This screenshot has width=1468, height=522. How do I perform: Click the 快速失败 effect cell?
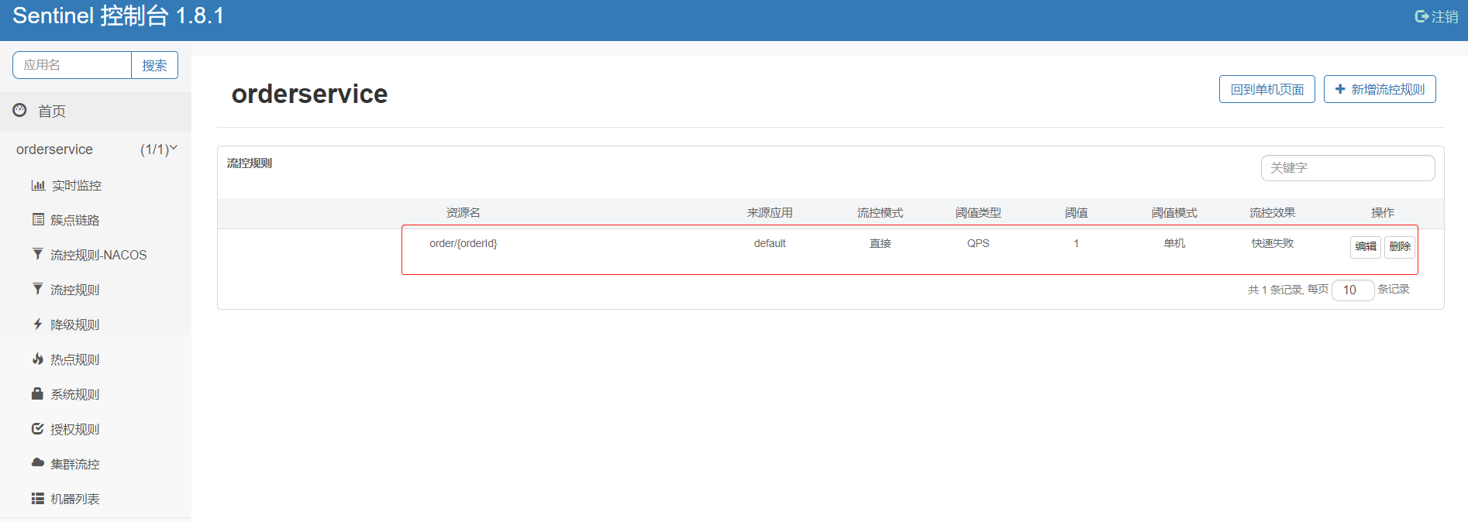pyautogui.click(x=1273, y=243)
